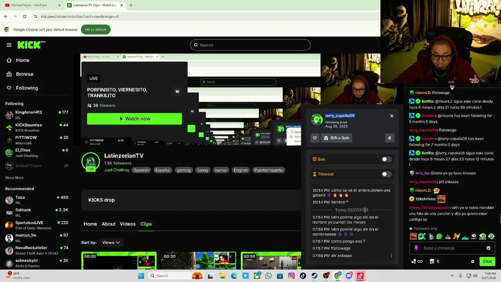501x282 pixels.
Task: Open a new browser tab
Action: [131, 5]
